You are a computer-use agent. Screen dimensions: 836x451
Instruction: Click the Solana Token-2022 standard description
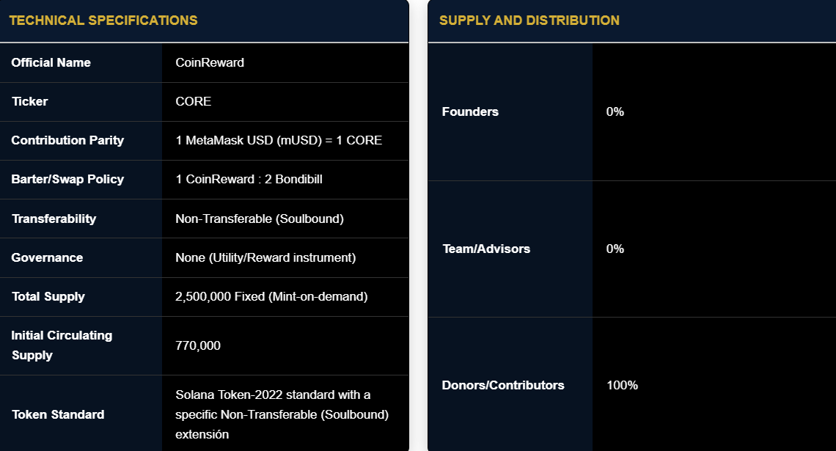tap(282, 414)
